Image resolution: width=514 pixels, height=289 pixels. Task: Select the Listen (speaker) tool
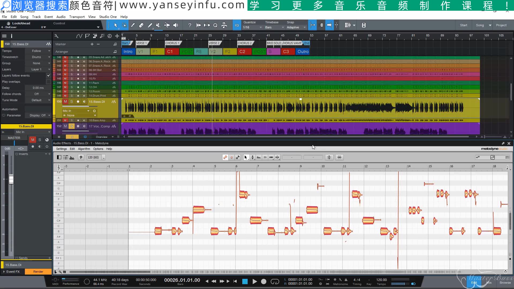pyautogui.click(x=176, y=25)
